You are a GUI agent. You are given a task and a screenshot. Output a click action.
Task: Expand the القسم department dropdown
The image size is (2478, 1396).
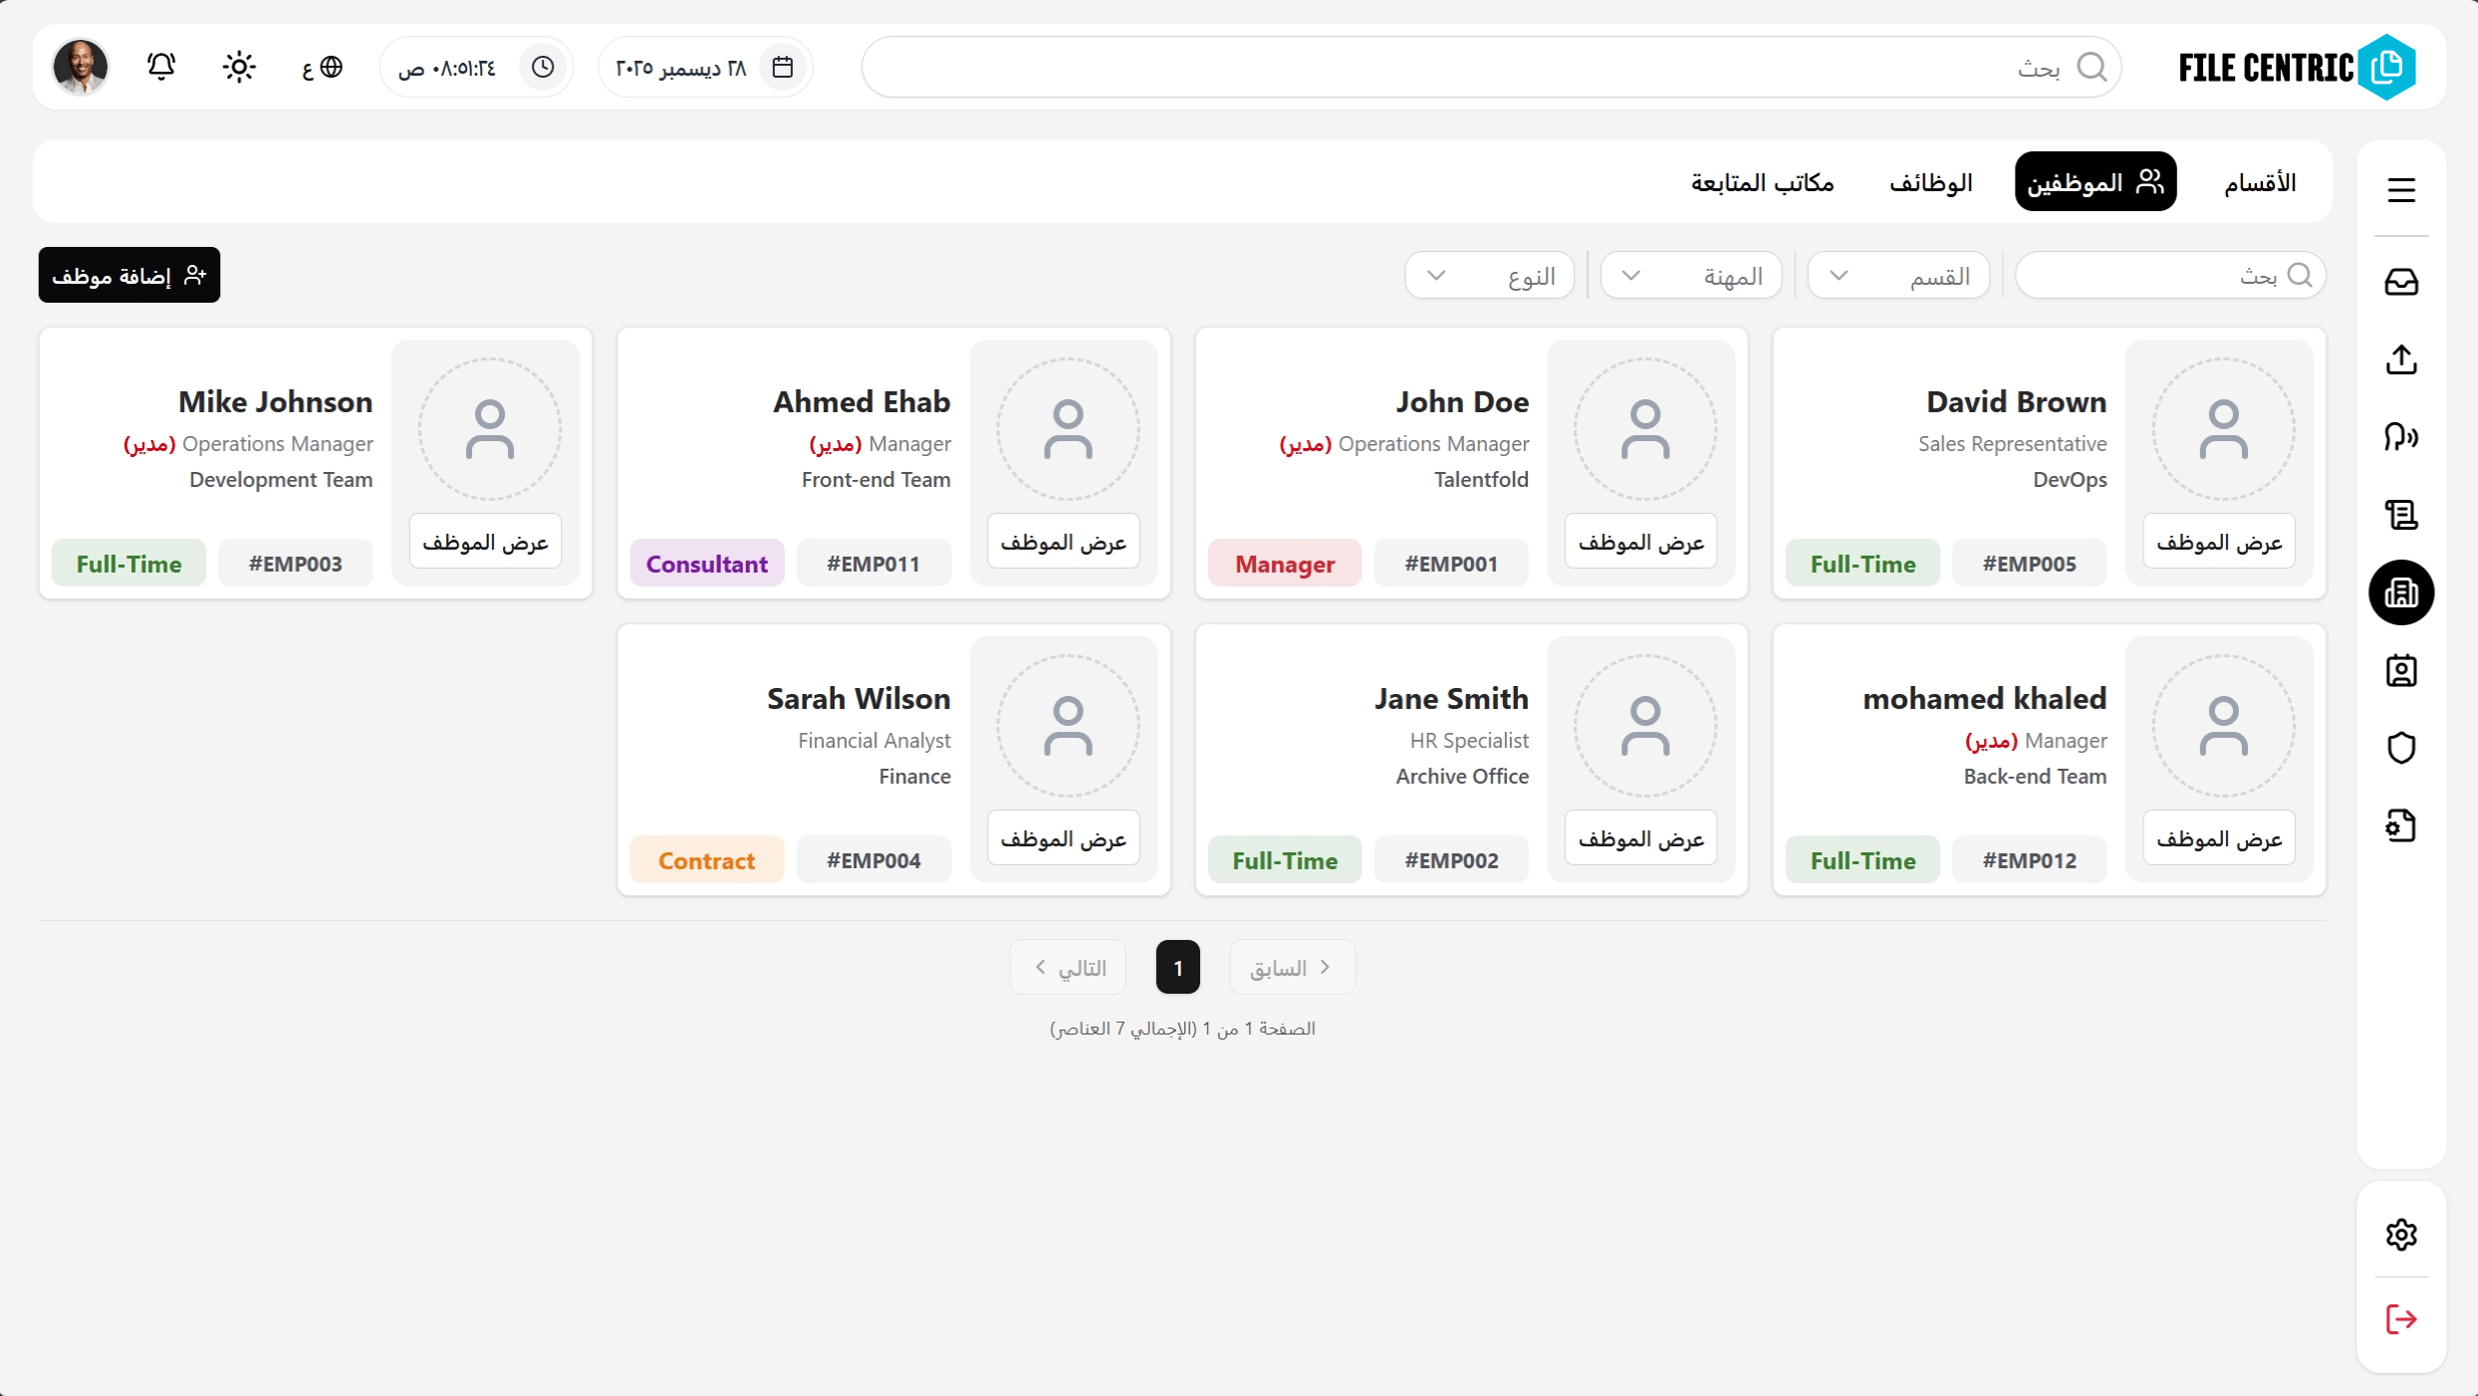click(x=1895, y=276)
